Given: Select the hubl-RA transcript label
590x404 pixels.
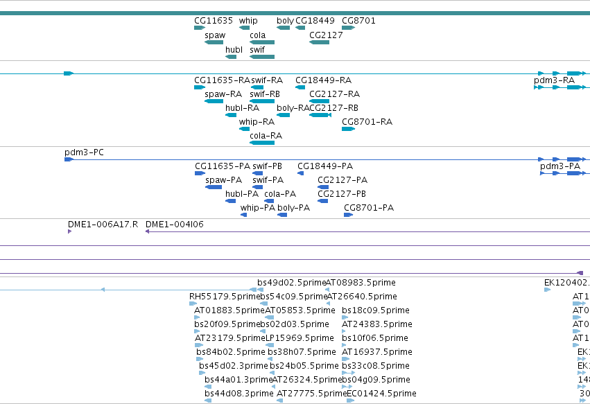Looking at the screenshot, I should pyautogui.click(x=243, y=108).
